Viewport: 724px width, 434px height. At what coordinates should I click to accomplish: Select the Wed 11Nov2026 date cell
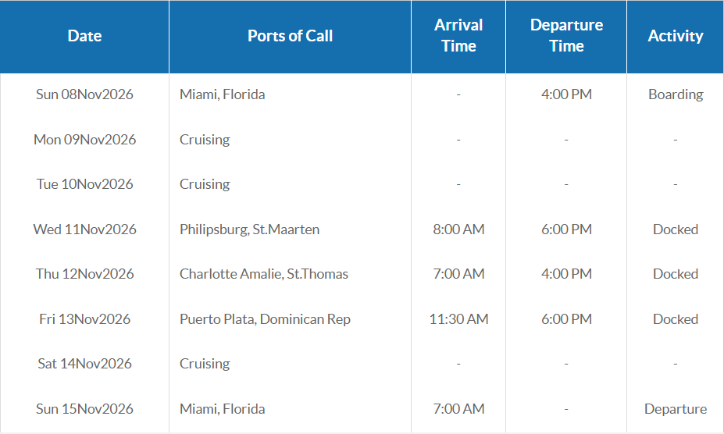click(84, 229)
